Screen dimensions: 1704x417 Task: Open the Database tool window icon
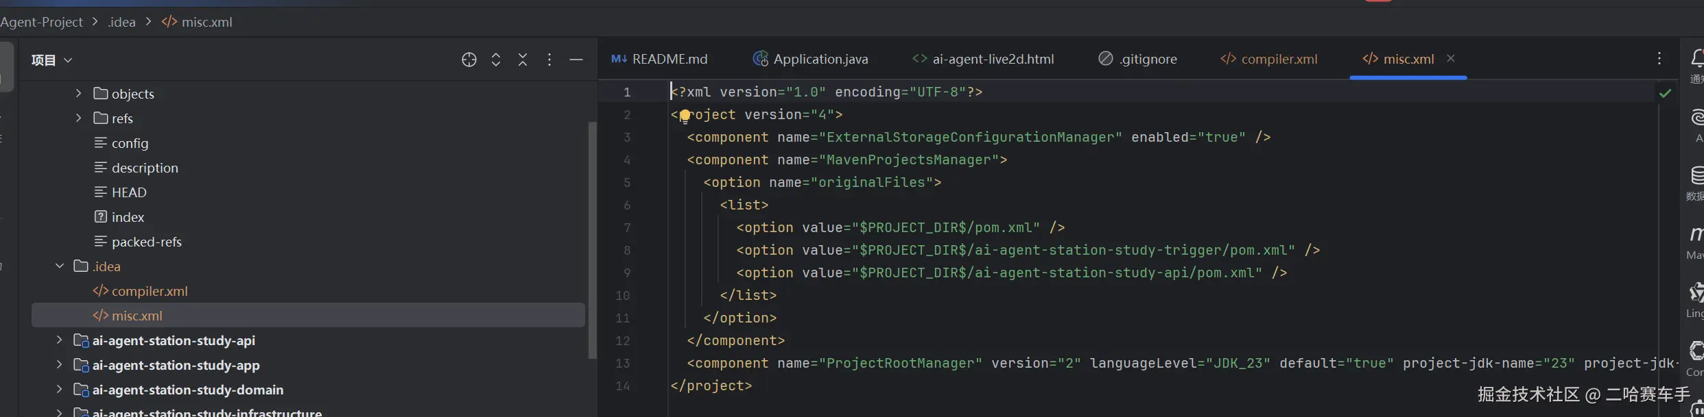(1697, 176)
